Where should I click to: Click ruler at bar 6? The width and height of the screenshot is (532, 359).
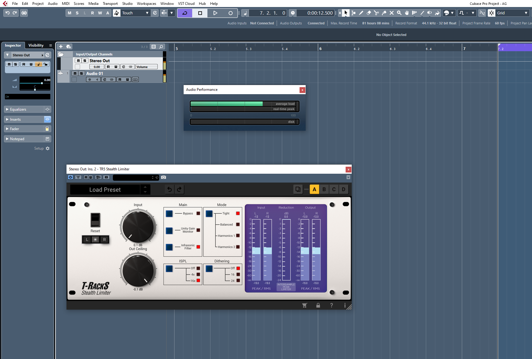320,48
